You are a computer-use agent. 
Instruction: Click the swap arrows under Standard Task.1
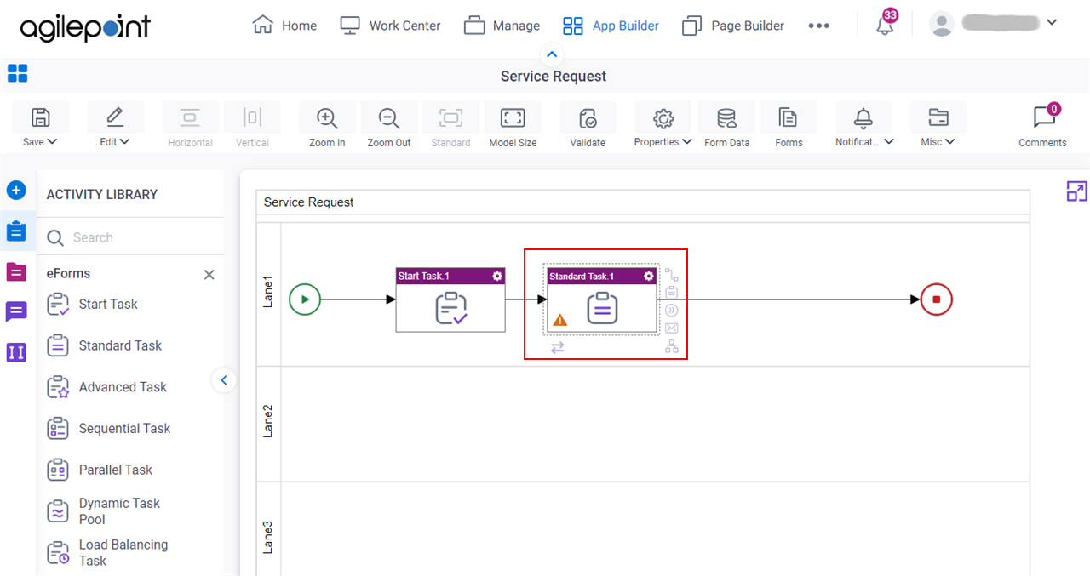(x=558, y=347)
